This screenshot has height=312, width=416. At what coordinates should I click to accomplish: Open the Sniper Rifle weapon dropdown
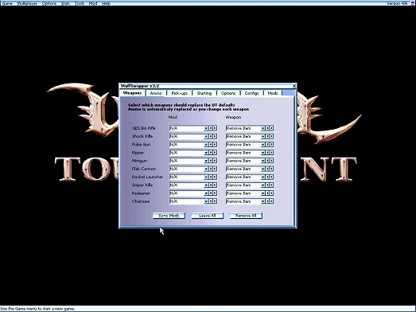click(x=263, y=185)
